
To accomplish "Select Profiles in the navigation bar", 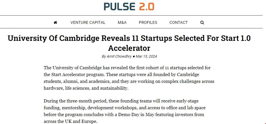I will (148, 22).
